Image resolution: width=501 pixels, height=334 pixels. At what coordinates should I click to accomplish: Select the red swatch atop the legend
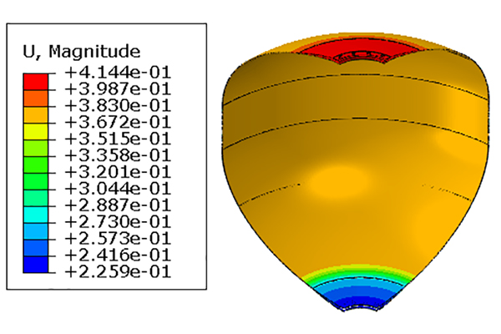tap(37, 80)
